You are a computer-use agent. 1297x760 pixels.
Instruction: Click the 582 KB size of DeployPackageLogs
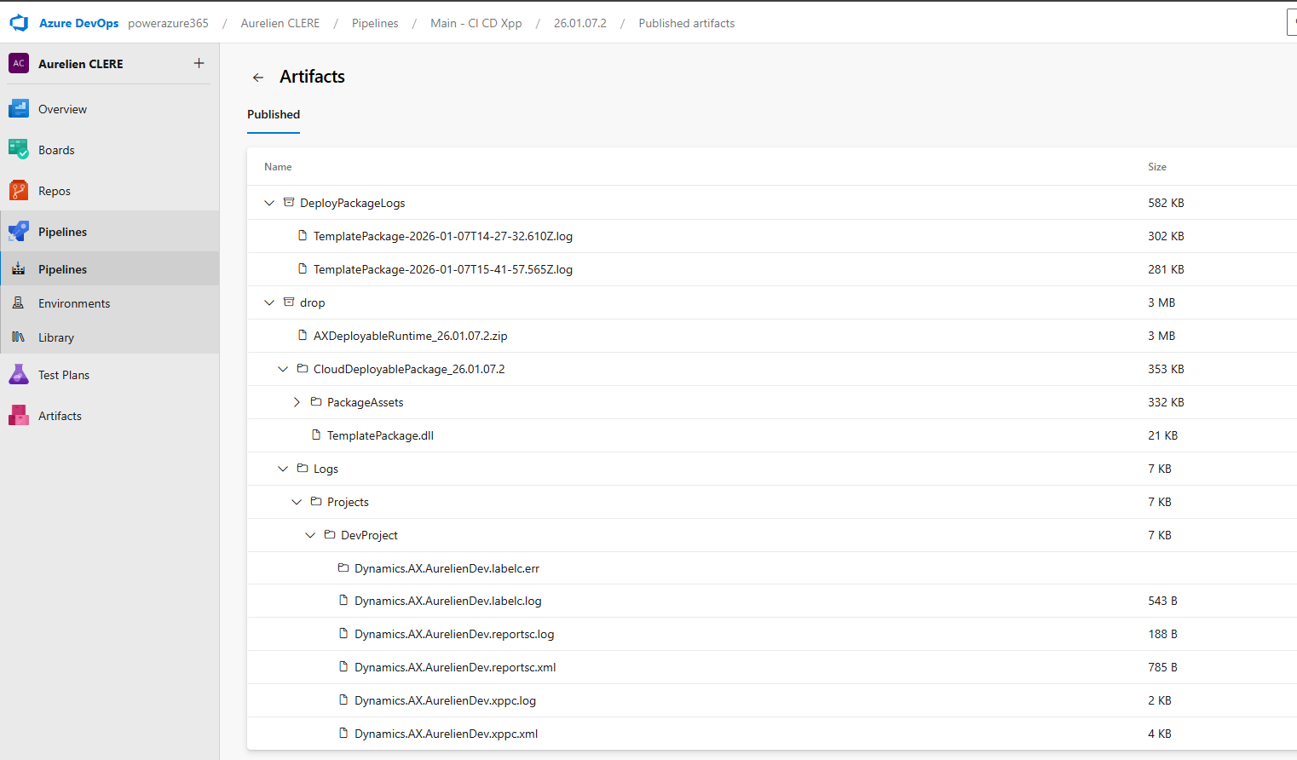pos(1166,203)
